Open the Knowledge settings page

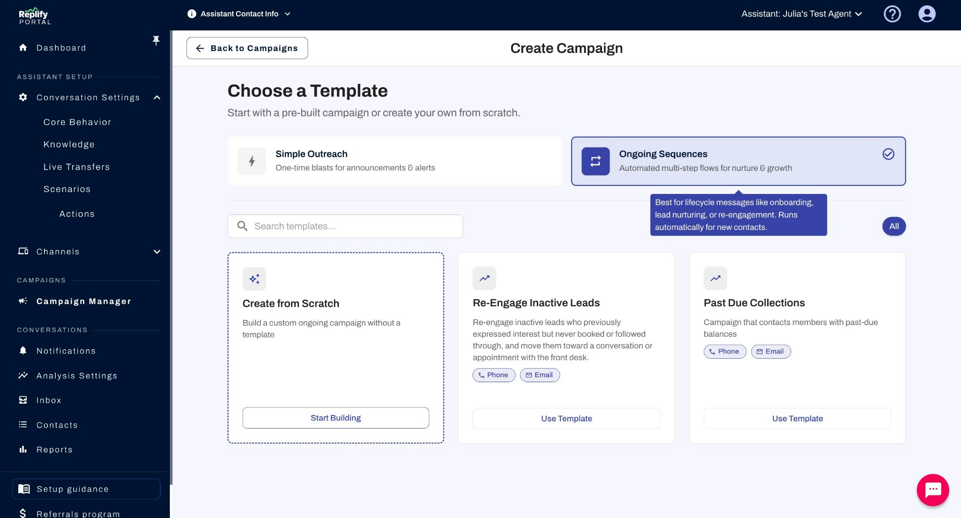[69, 144]
